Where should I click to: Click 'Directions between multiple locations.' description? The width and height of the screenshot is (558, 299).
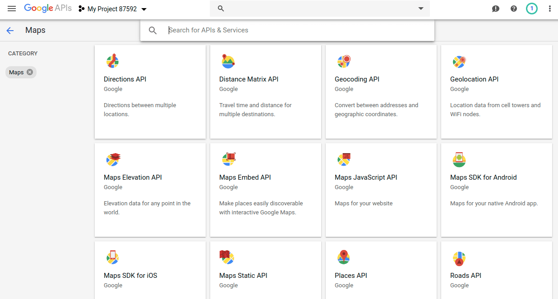click(140, 110)
